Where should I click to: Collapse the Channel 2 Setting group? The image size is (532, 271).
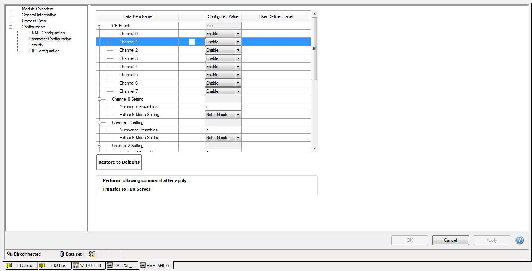tap(100, 146)
